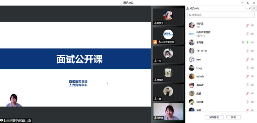The image size is (257, 123).
Task: Click the muted mic icon beside 11111111
Action: click(248, 51)
